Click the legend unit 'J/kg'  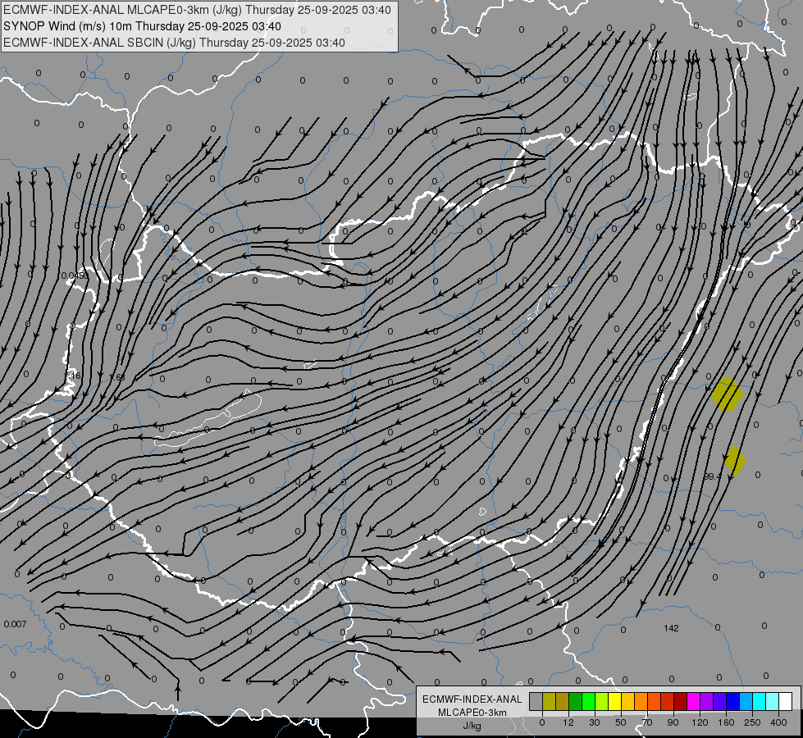(472, 726)
